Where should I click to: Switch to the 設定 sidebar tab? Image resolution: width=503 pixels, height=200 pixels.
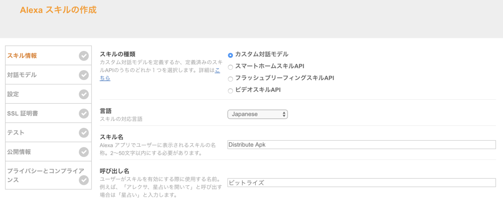click(49, 94)
